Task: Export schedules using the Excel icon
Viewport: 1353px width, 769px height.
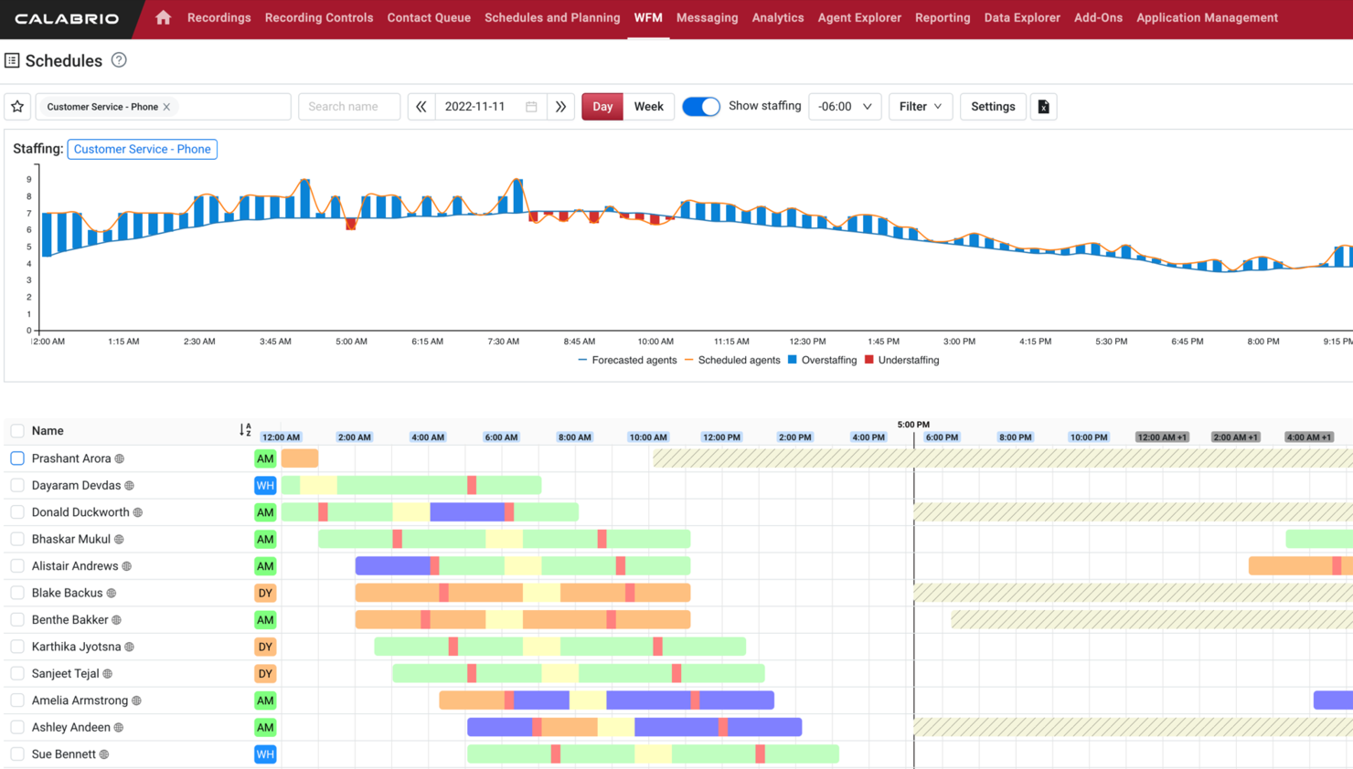Action: [x=1043, y=106]
